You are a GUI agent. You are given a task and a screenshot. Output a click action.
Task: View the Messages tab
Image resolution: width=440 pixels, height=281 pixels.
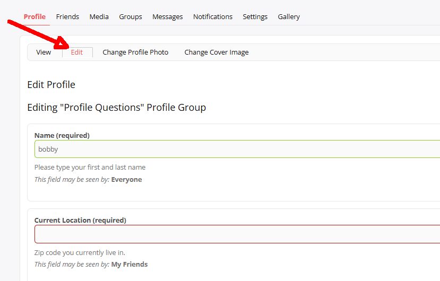click(x=167, y=16)
